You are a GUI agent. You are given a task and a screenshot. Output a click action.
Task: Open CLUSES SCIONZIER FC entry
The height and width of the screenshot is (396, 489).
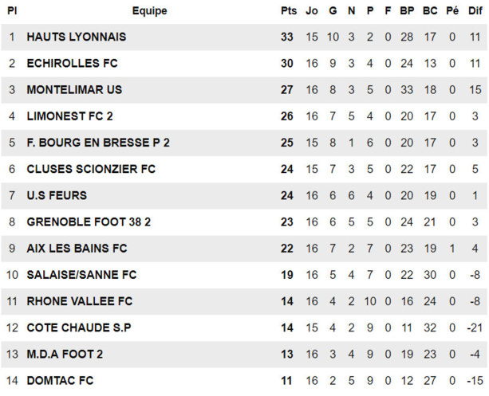click(91, 169)
